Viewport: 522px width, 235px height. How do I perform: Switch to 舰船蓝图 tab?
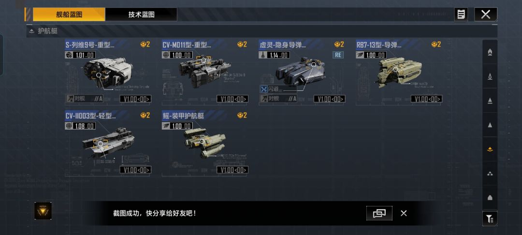pos(69,15)
